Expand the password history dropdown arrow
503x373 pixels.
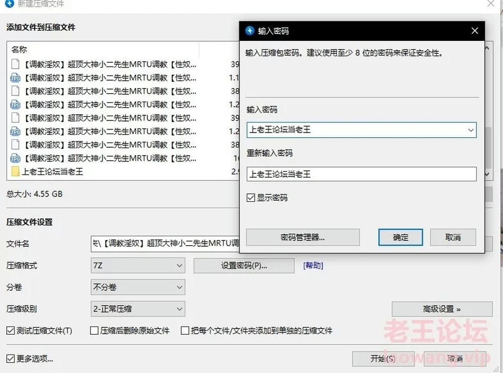click(471, 130)
